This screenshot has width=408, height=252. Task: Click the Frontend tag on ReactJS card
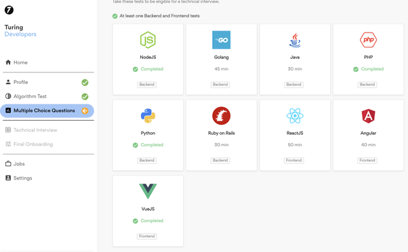tap(293, 161)
